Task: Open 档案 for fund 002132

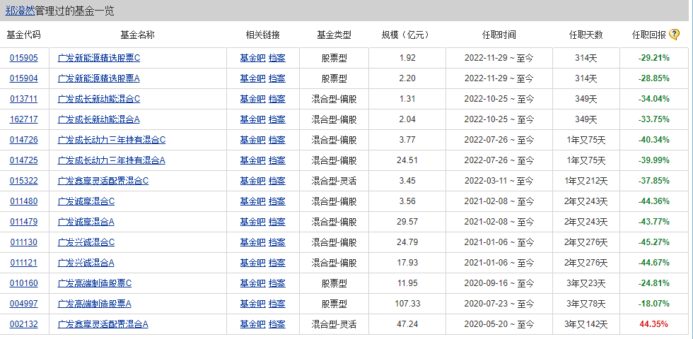Action: click(277, 324)
